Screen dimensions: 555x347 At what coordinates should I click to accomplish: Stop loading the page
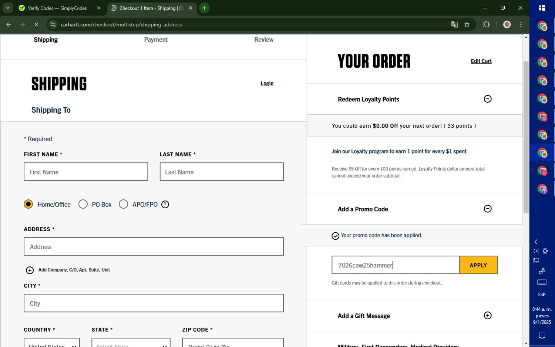[x=36, y=24]
